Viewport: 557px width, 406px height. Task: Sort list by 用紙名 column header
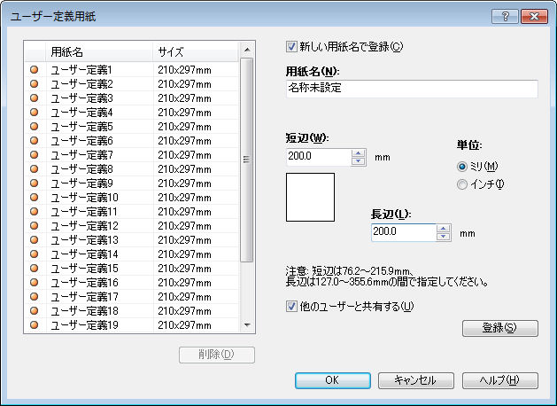[99, 51]
